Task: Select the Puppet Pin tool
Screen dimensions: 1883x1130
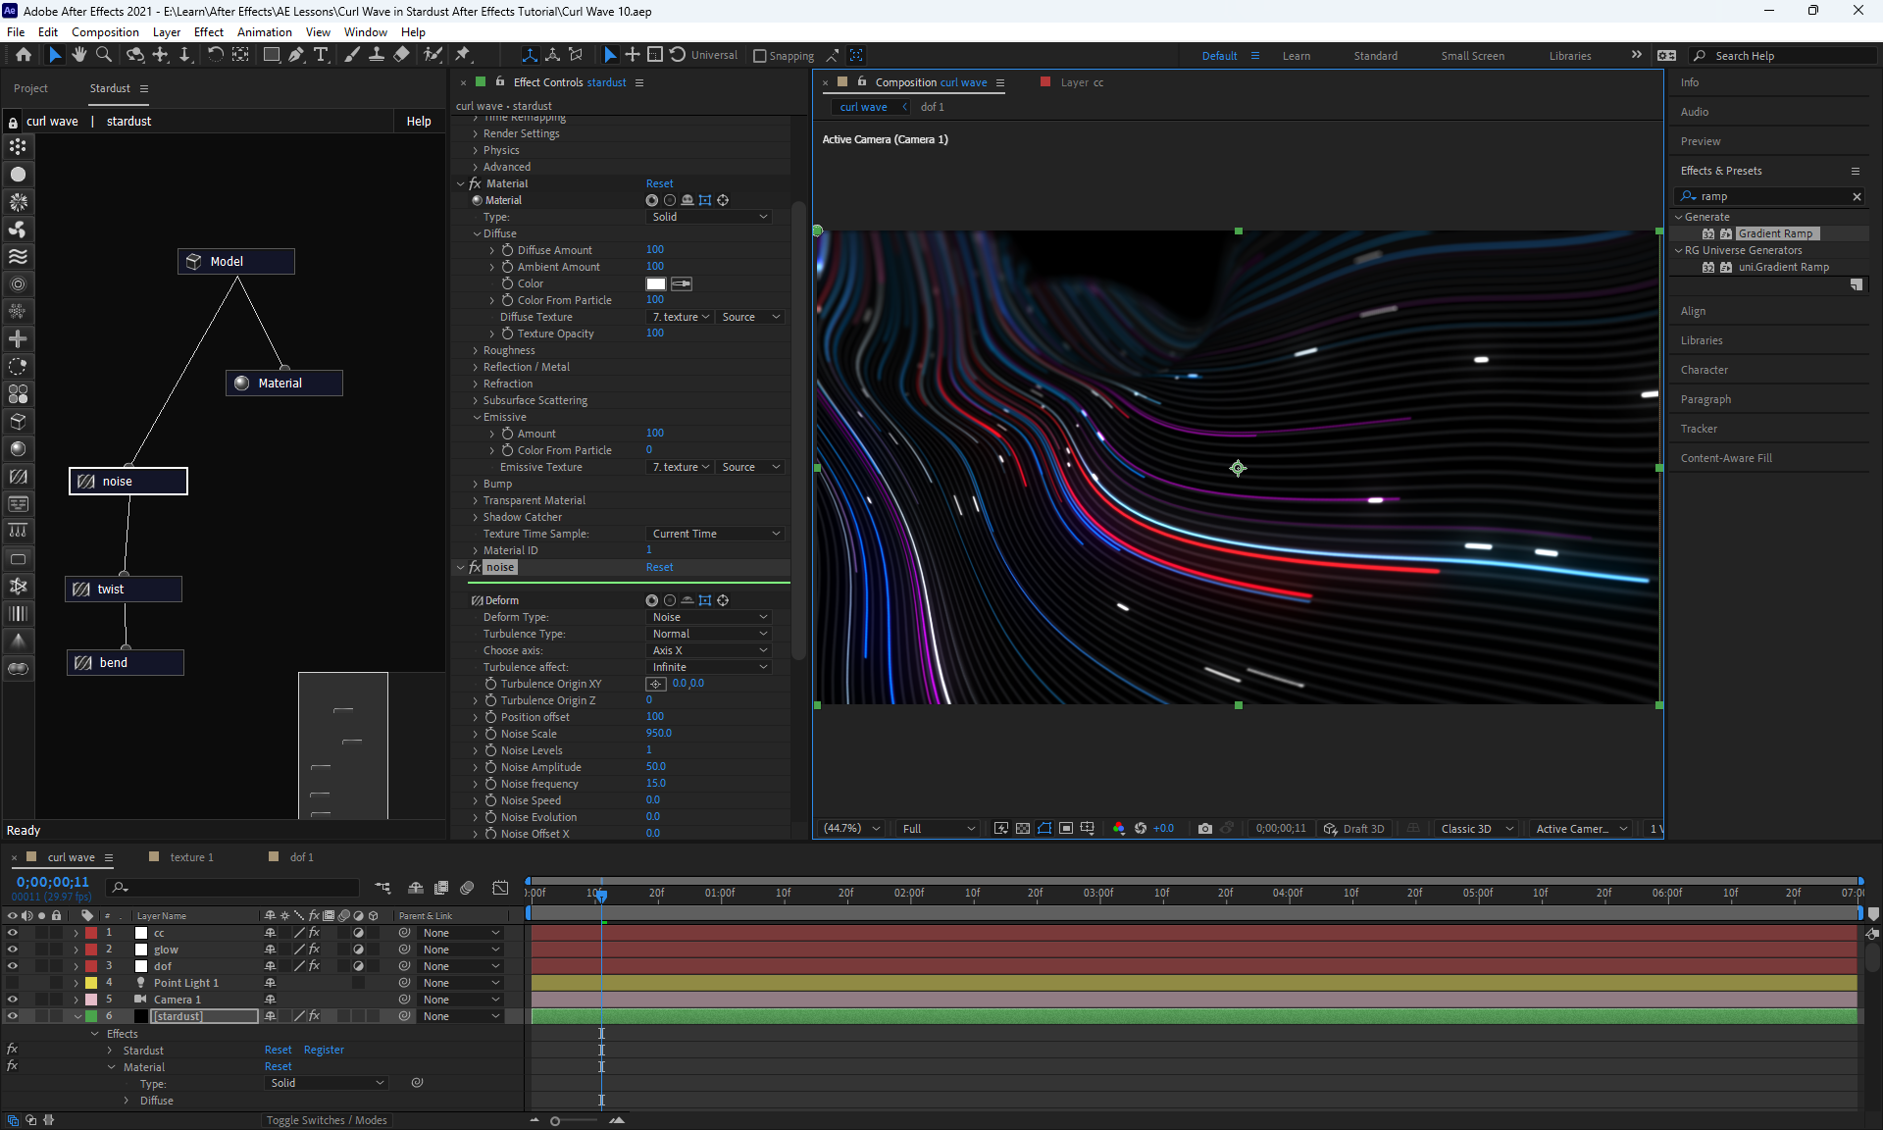Action: pyautogui.click(x=463, y=55)
